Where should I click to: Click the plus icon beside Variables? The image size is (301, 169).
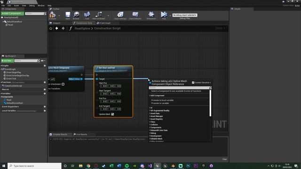pyautogui.click(x=45, y=93)
